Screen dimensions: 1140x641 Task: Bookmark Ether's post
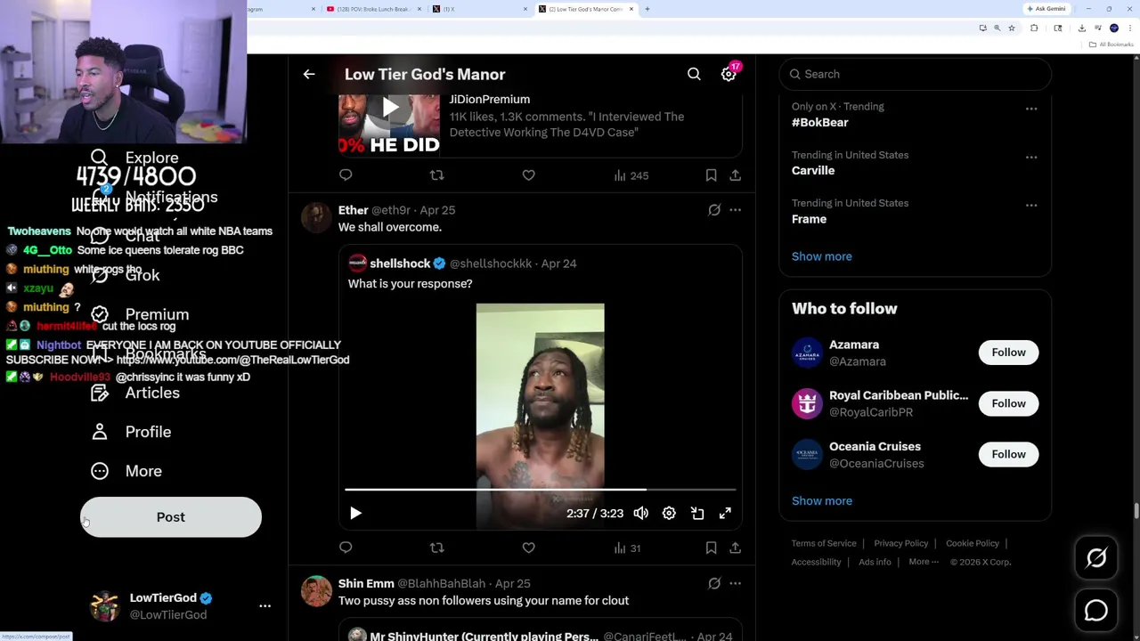click(x=711, y=548)
